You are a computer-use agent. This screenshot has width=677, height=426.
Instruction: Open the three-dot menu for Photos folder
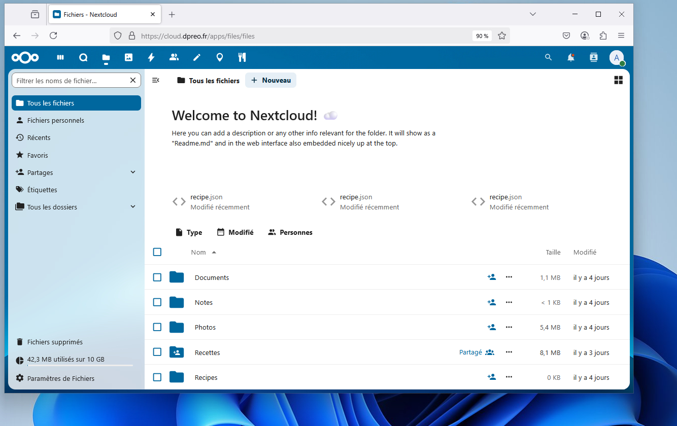(509, 327)
